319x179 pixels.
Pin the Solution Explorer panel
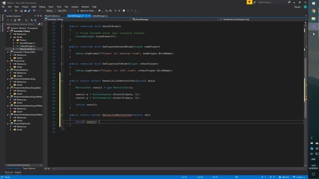(38, 16)
